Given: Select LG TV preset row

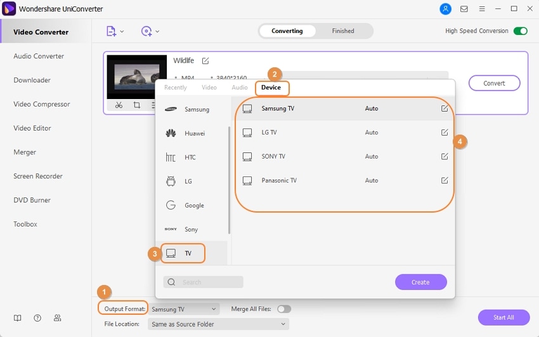Looking at the screenshot, I should 344,133.
